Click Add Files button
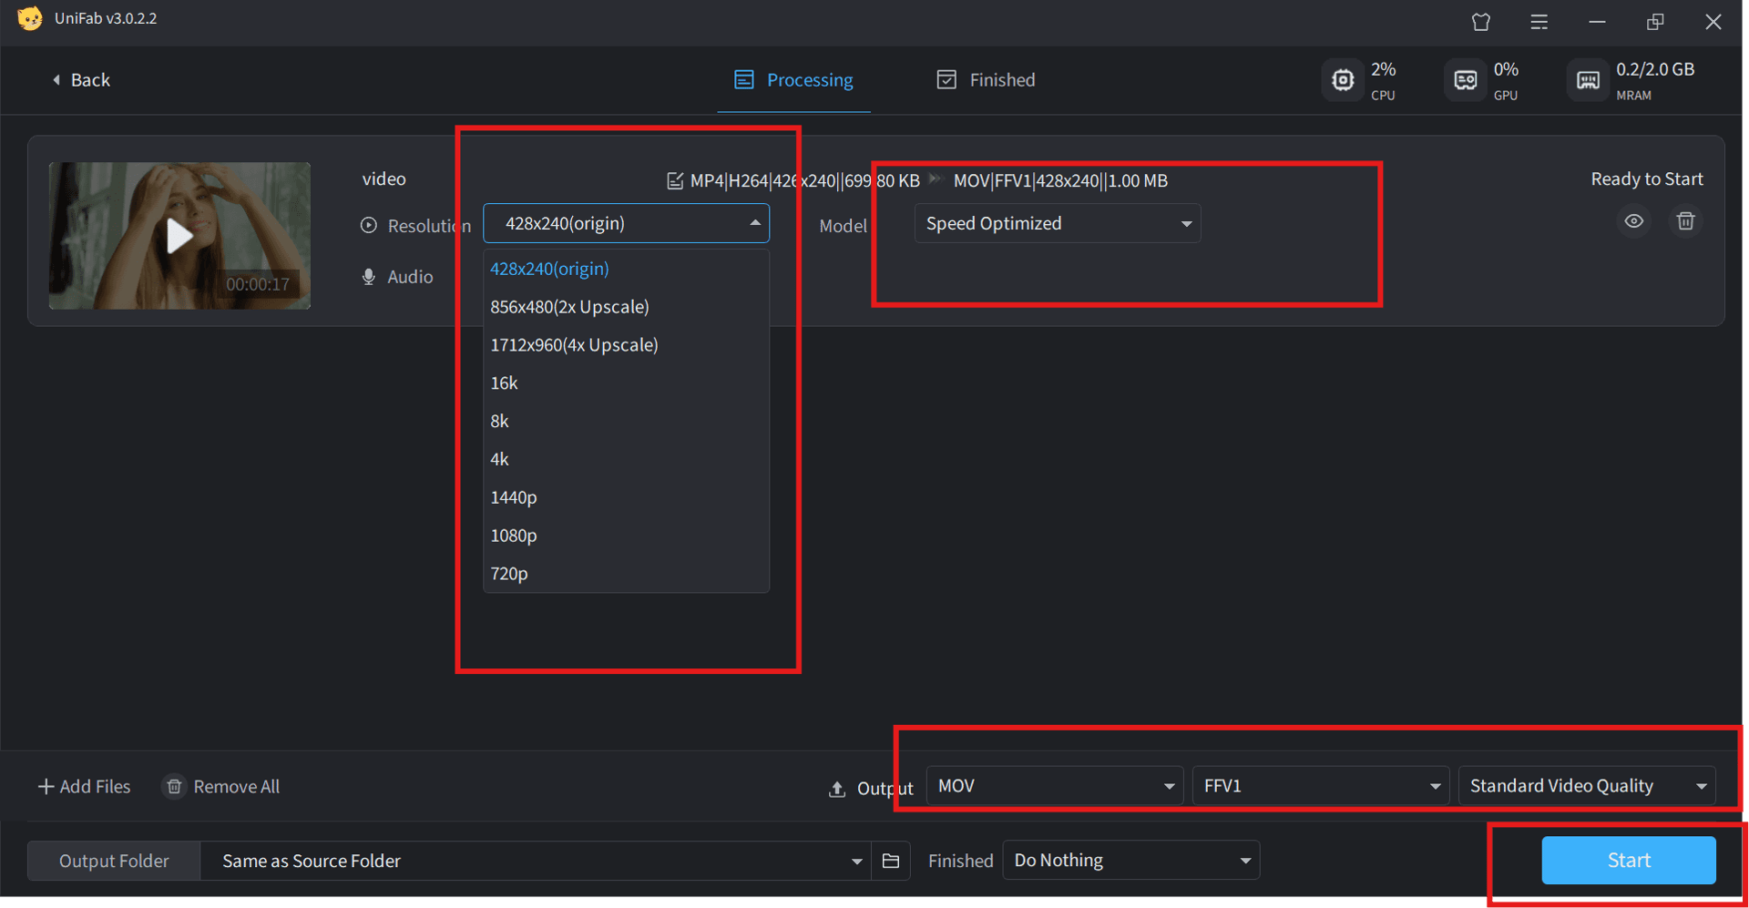Screen dimensions: 1749x908 point(84,786)
